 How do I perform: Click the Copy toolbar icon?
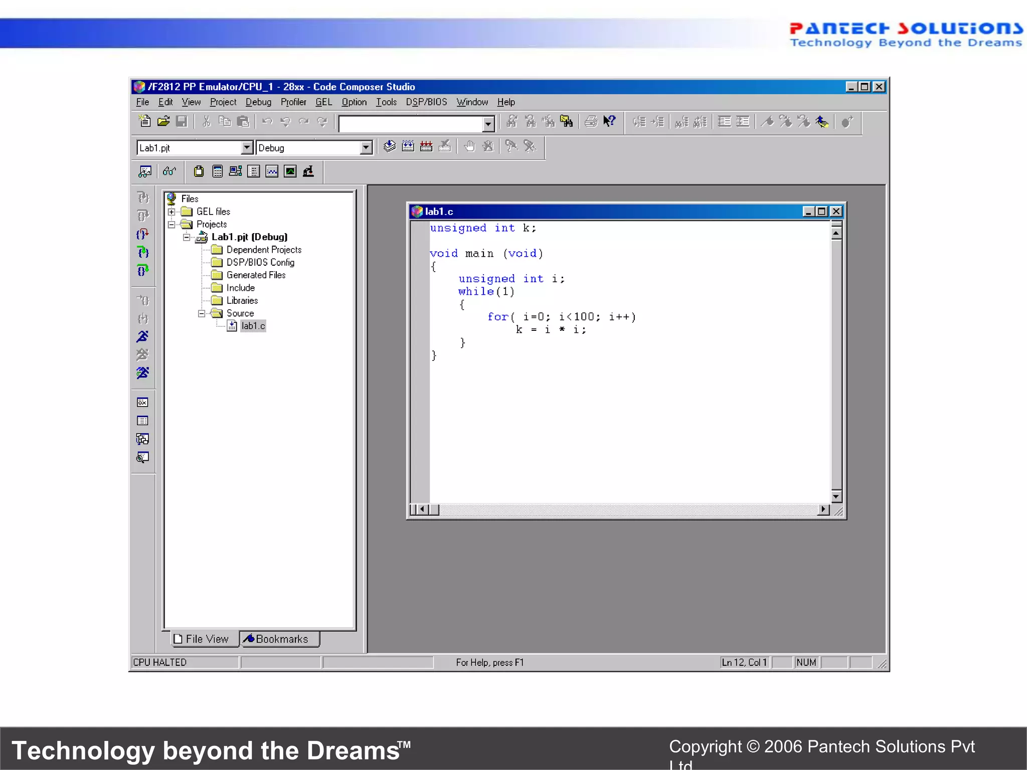click(225, 121)
